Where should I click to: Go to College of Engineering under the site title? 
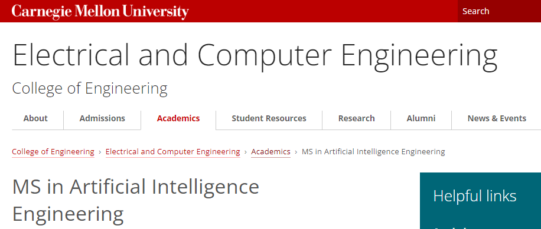tap(90, 88)
